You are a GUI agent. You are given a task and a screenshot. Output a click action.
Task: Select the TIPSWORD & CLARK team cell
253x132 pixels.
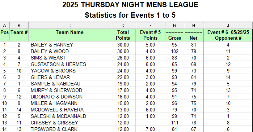click(70, 129)
